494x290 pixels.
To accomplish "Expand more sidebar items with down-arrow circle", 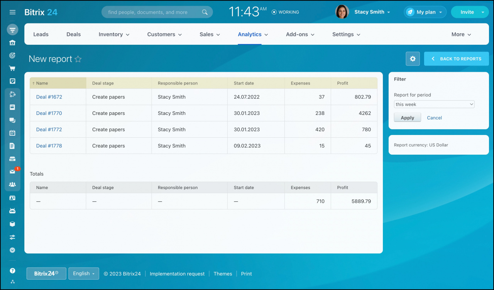I will point(12,250).
